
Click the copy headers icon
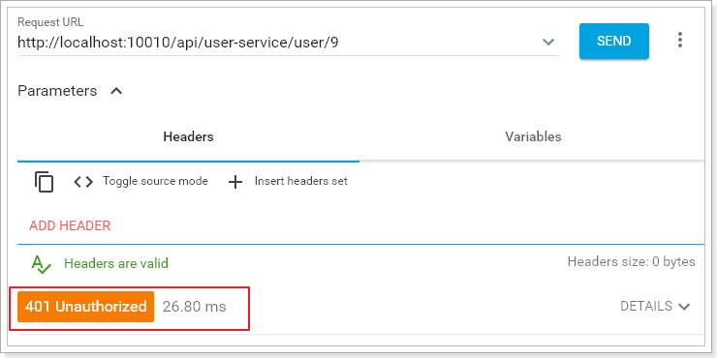pos(44,182)
